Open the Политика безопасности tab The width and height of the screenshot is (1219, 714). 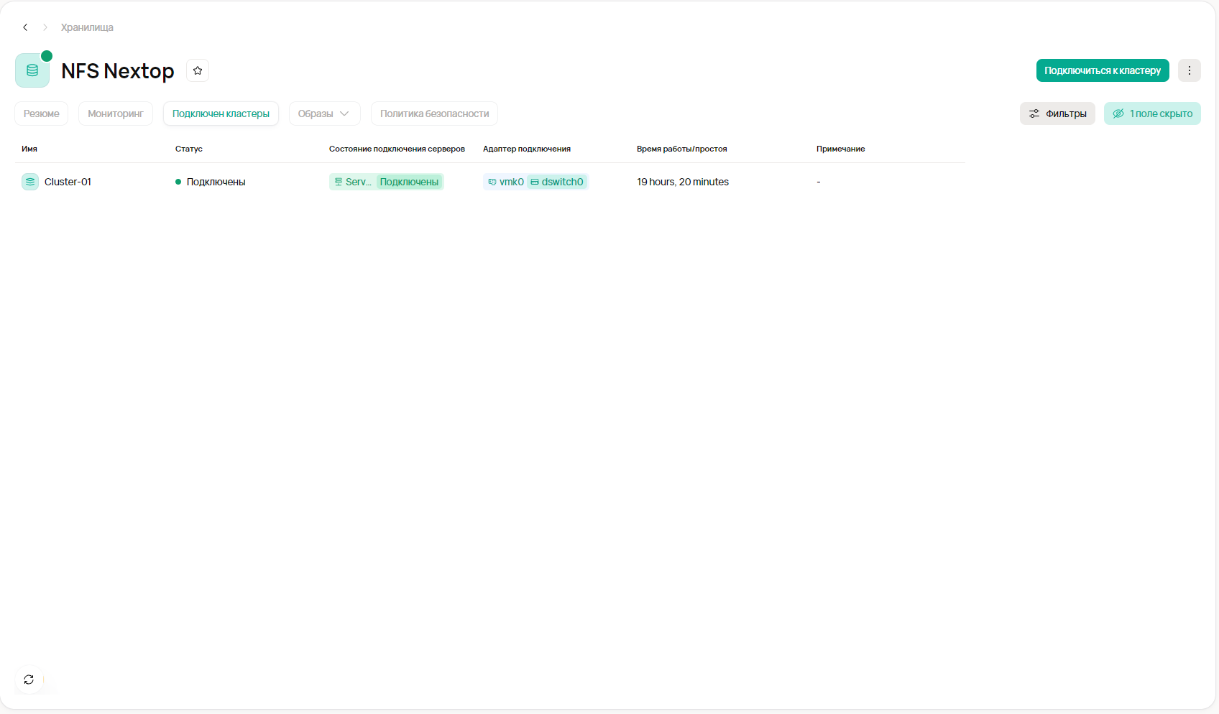coord(434,113)
